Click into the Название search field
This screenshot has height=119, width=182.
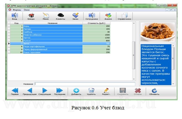pos(85,84)
